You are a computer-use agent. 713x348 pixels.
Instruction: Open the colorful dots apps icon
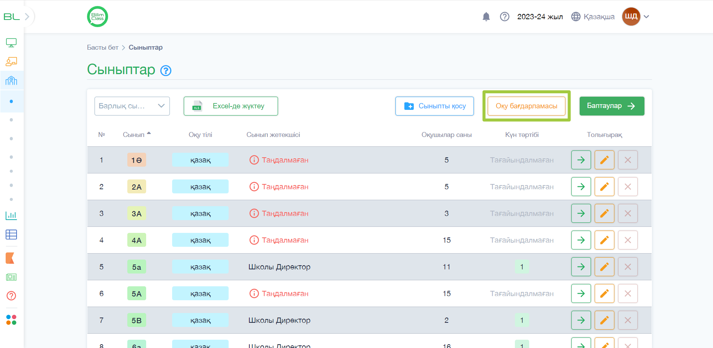point(11,320)
